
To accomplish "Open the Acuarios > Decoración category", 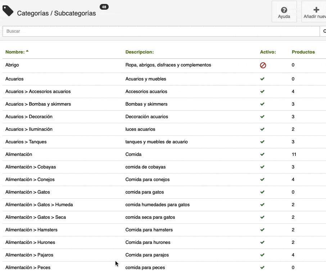I will coord(29,116).
